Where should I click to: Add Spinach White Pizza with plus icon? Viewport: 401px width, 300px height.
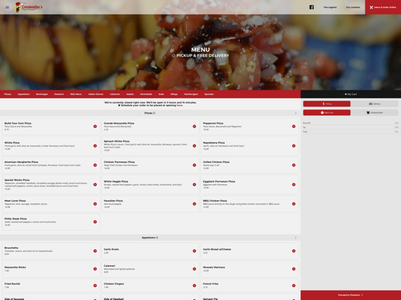[x=195, y=146]
